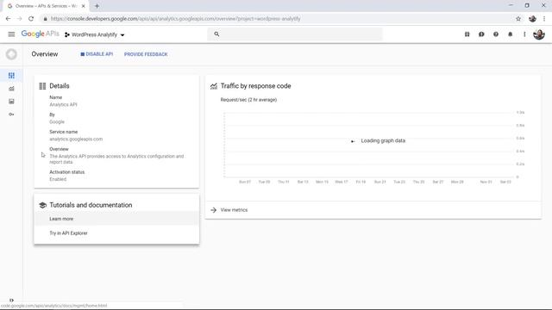Image resolution: width=552 pixels, height=310 pixels.
Task: Select the Metrics sidebar icon
Action: (x=11, y=89)
